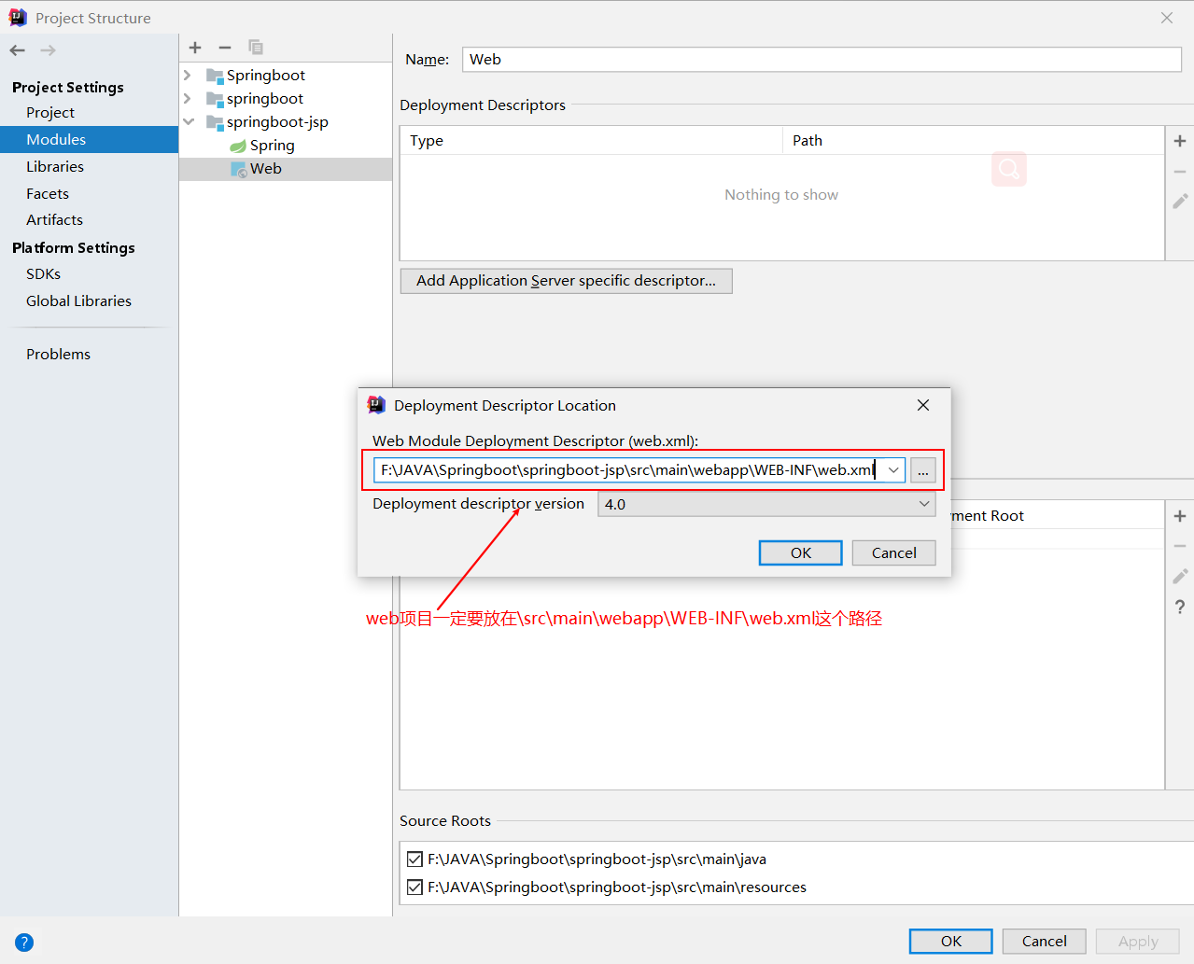This screenshot has width=1194, height=964.
Task: Open Artifacts settings
Action: (x=54, y=220)
